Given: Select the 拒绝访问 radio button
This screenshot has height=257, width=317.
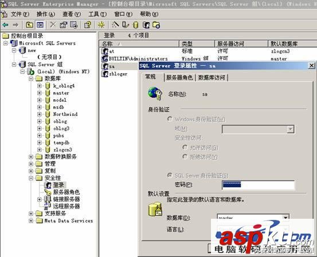Looking at the screenshot, I should pyautogui.click(x=185, y=156).
